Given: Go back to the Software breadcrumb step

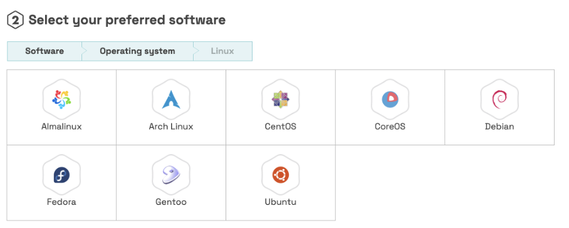Looking at the screenshot, I should [44, 51].
